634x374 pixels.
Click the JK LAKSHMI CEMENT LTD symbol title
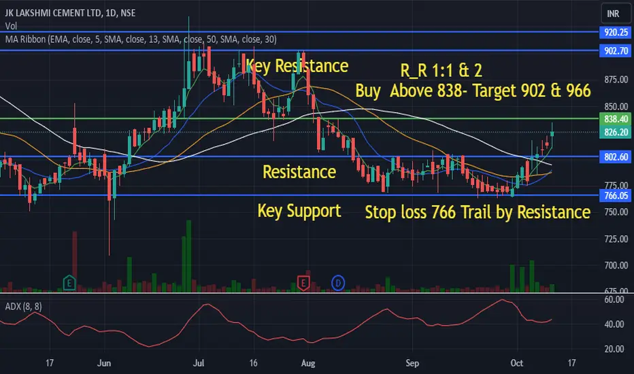pos(53,13)
